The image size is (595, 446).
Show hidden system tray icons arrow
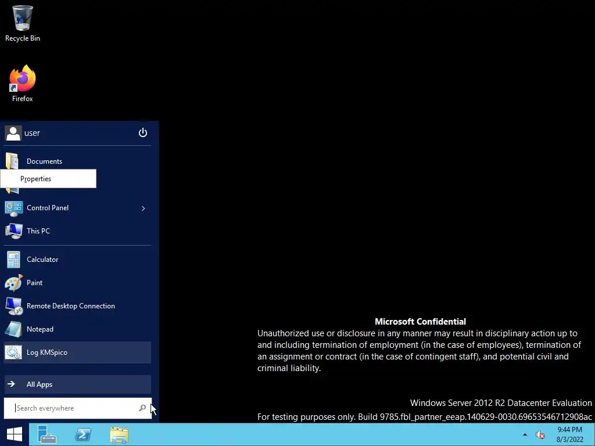click(x=525, y=434)
